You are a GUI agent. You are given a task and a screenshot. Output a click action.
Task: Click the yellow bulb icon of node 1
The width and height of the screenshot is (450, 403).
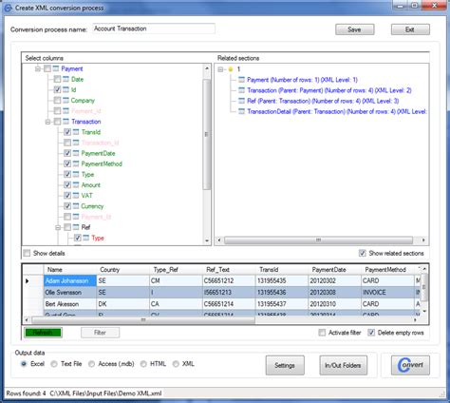[x=231, y=69]
